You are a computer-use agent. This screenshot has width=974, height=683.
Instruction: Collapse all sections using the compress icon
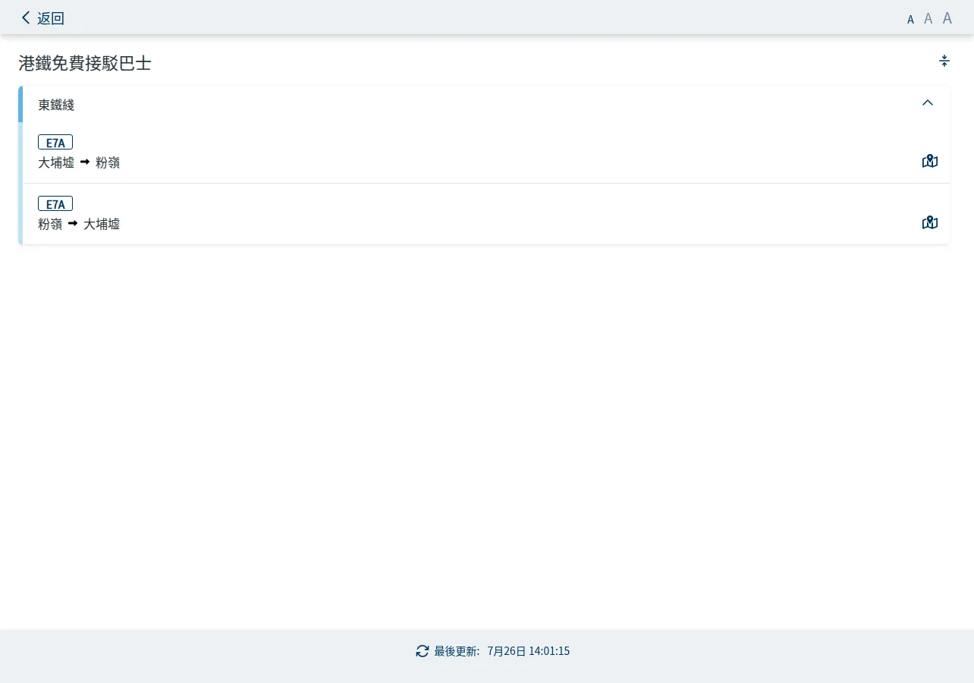(x=944, y=61)
